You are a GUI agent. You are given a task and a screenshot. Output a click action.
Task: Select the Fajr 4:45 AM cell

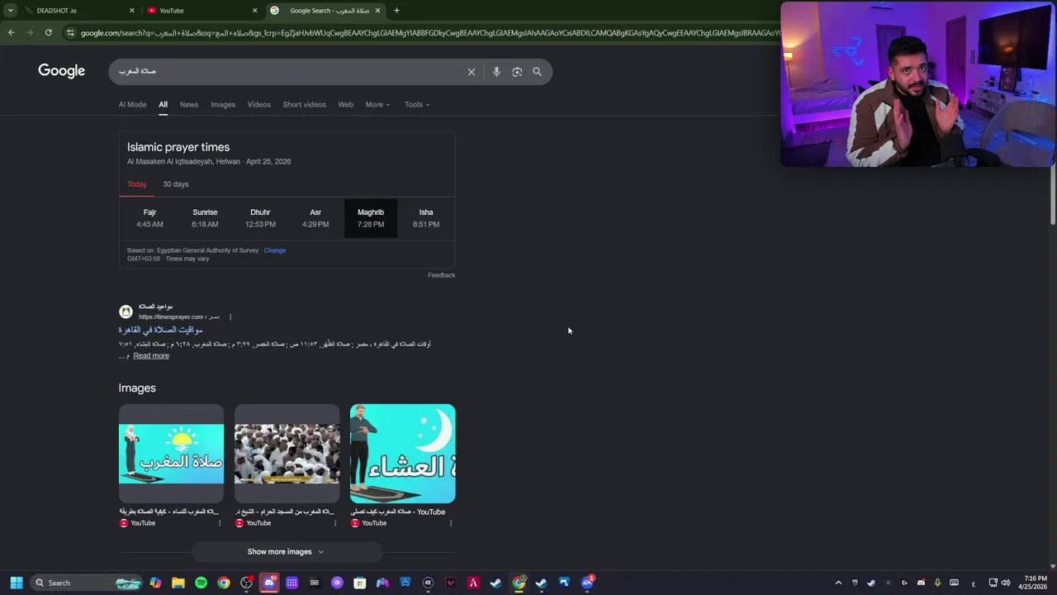pos(149,218)
